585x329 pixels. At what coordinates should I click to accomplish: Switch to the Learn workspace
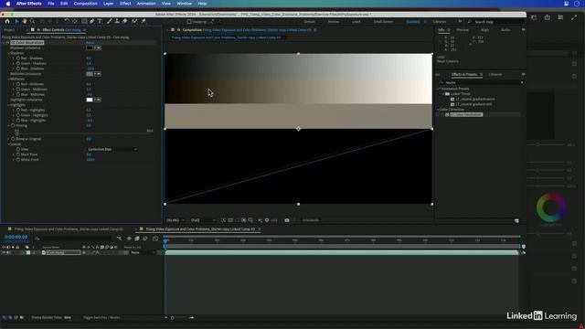pyautogui.click(x=356, y=22)
